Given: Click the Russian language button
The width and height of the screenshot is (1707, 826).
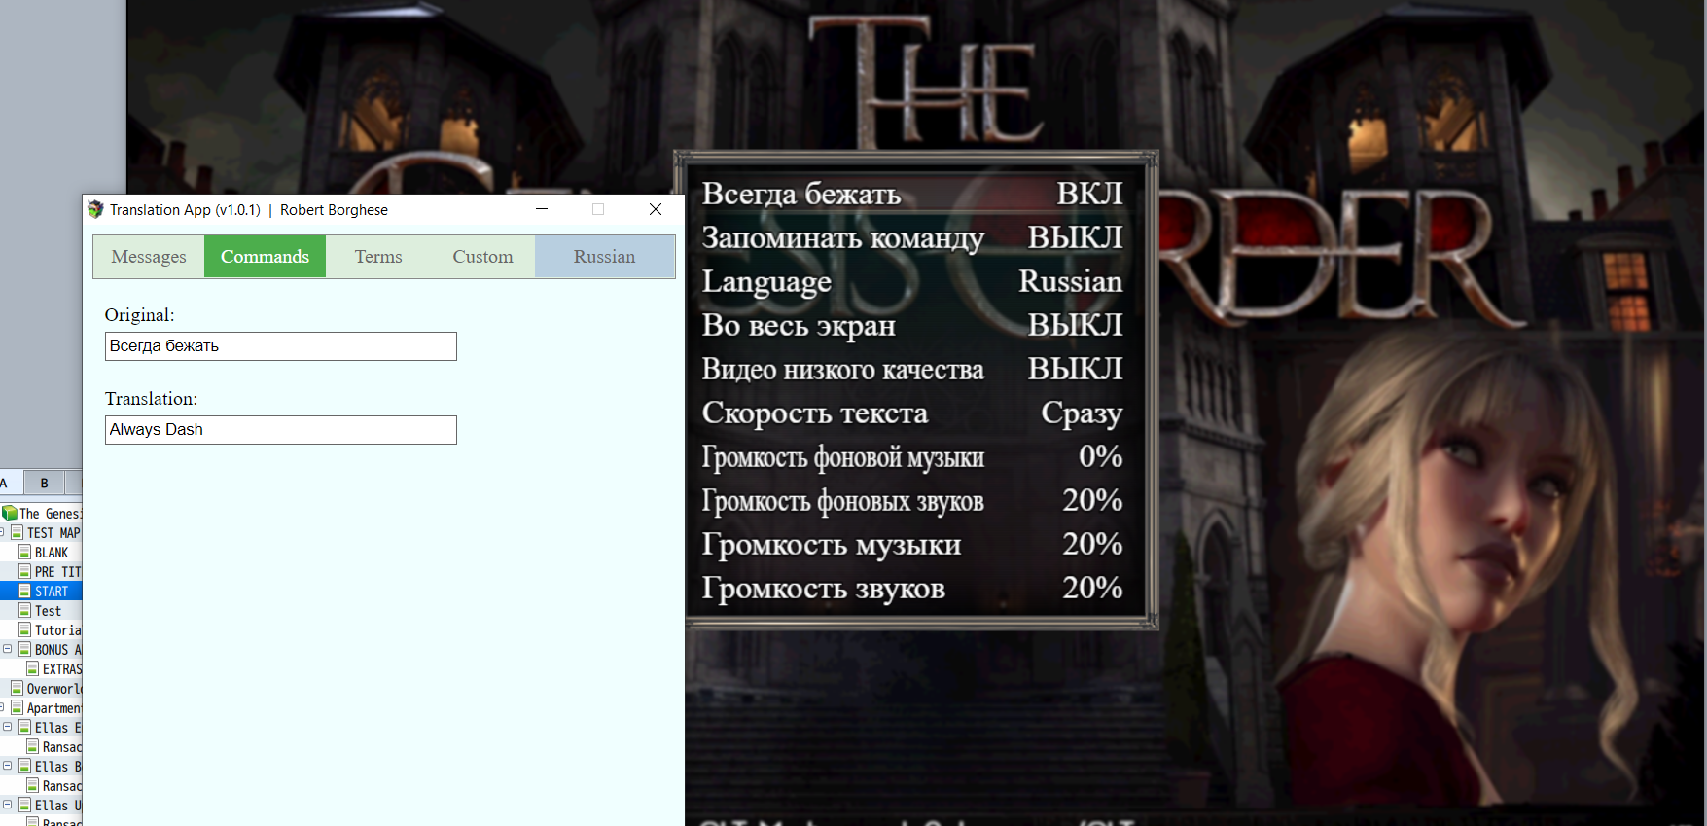Looking at the screenshot, I should click(604, 257).
